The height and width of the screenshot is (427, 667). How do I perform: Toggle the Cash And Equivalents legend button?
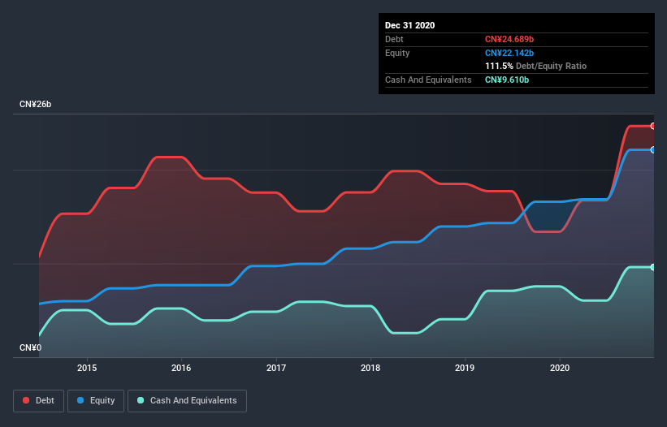pyautogui.click(x=187, y=401)
